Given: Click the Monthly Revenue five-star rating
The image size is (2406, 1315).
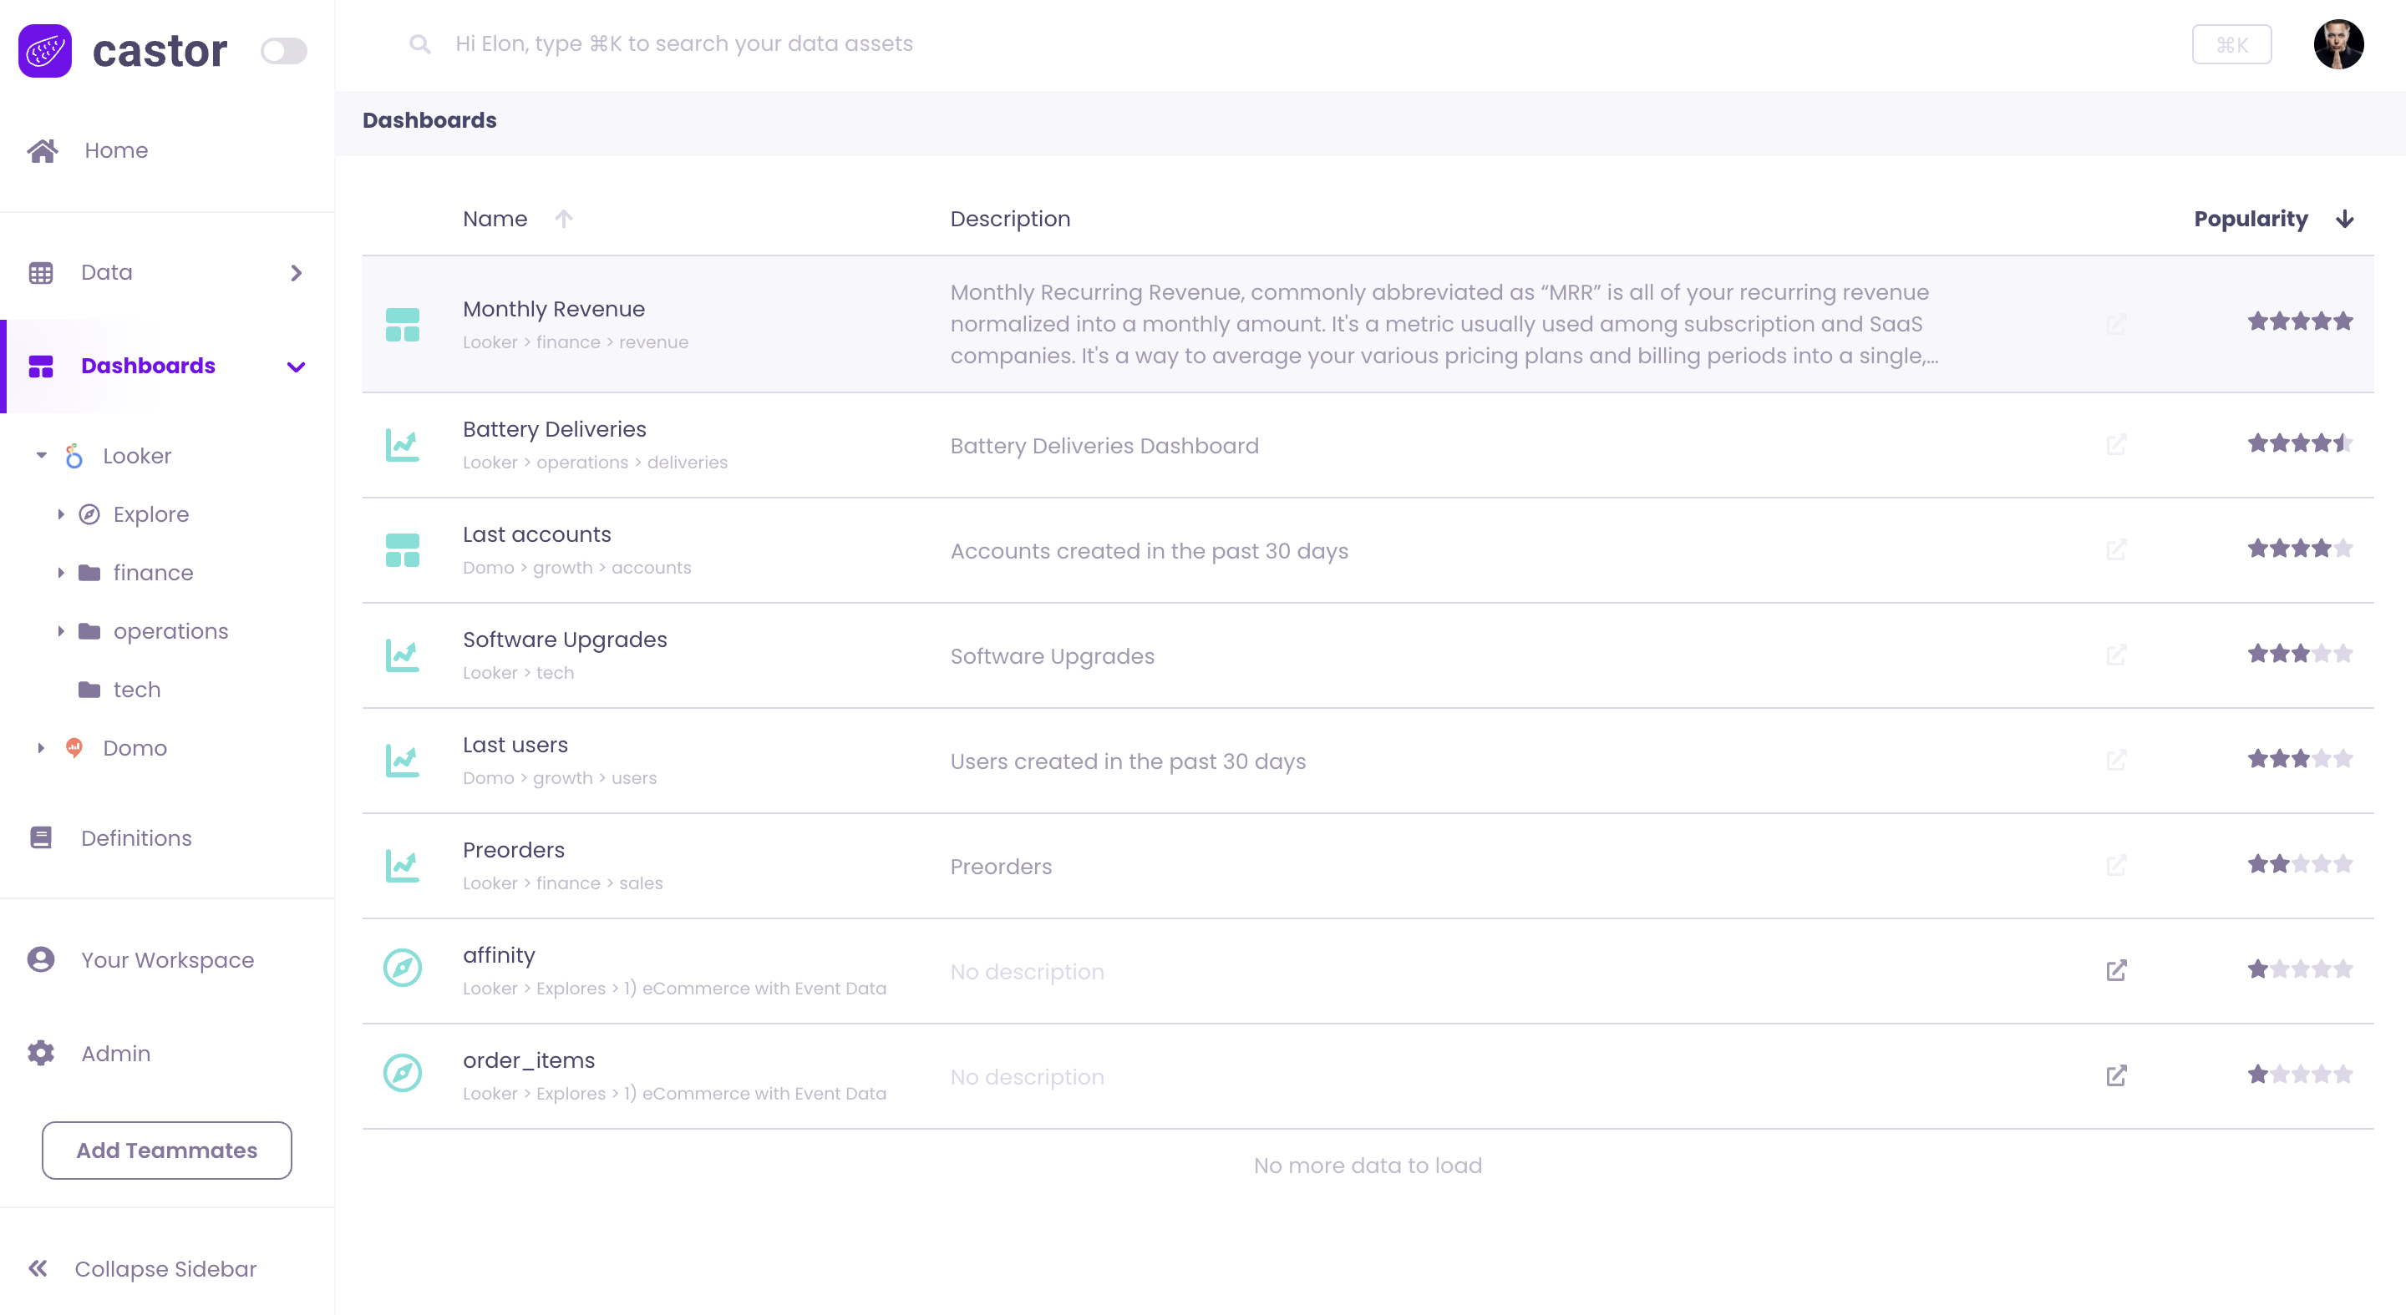Looking at the screenshot, I should 2300,322.
